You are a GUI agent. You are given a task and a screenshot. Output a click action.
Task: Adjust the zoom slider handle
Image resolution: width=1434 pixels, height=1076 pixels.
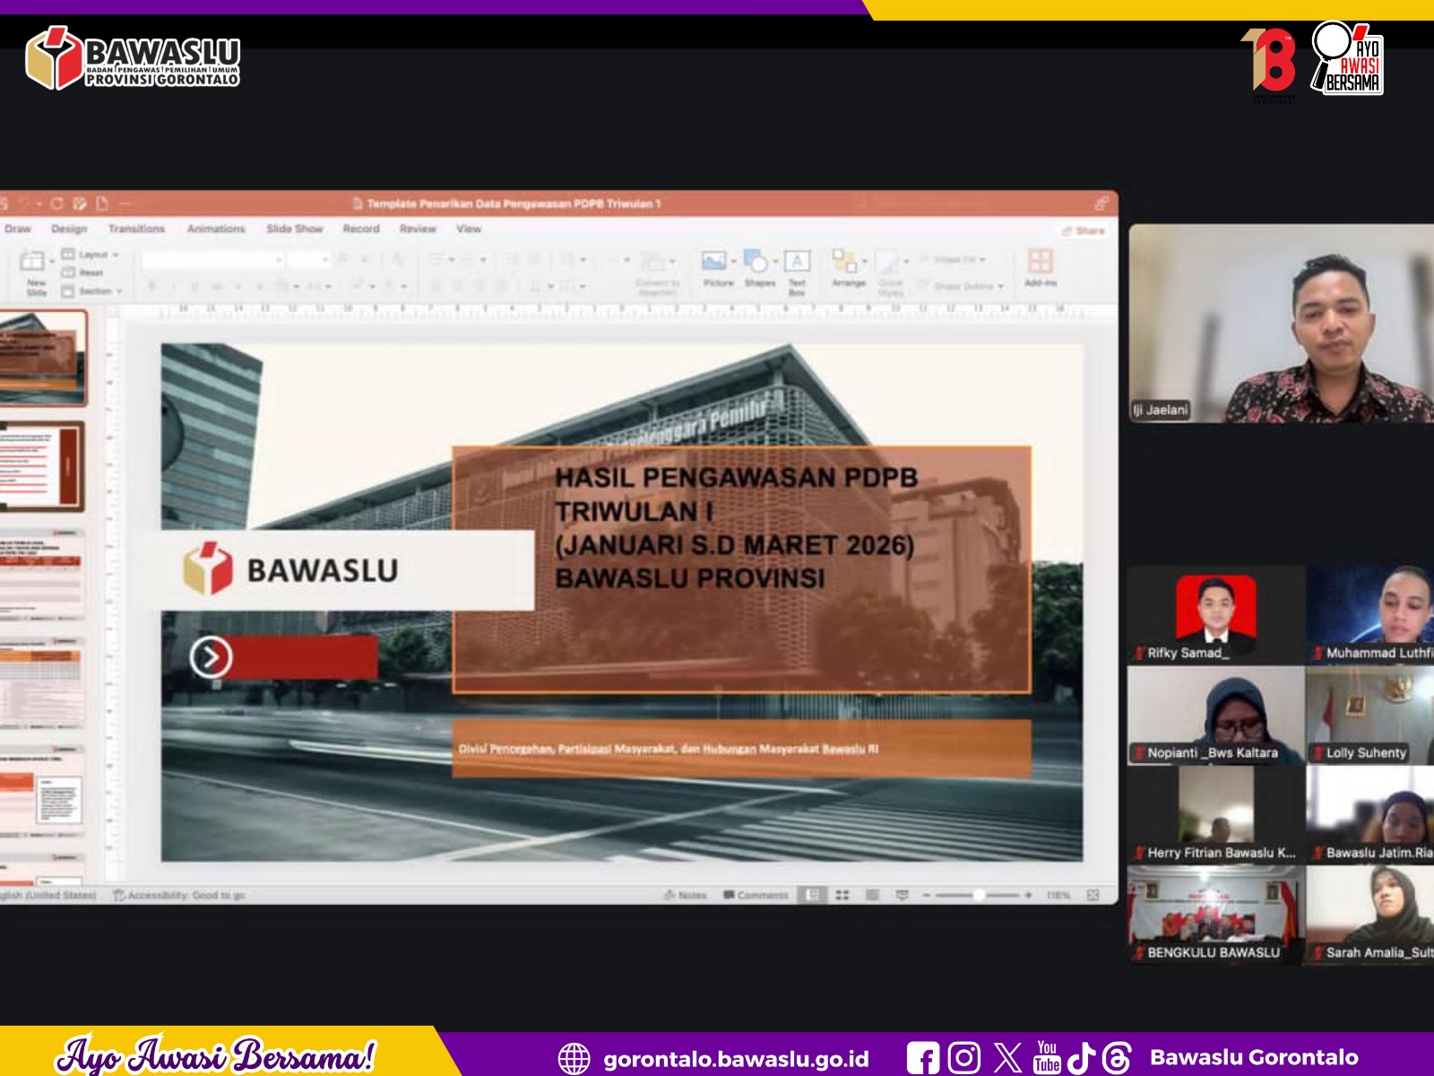click(979, 895)
